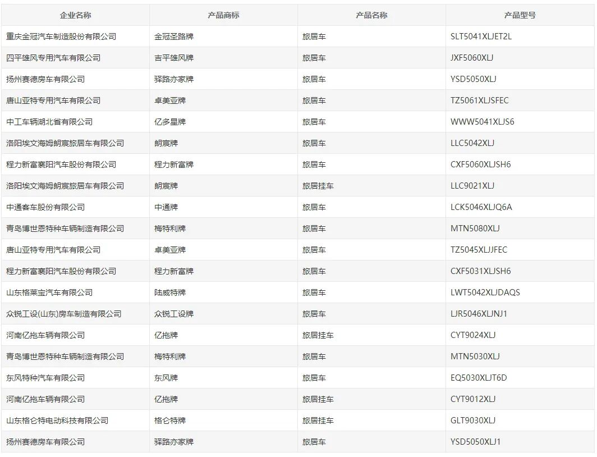The height and width of the screenshot is (457, 597).
Task: Select model number LWT5042XLJDAQS
Action: pyautogui.click(x=485, y=293)
